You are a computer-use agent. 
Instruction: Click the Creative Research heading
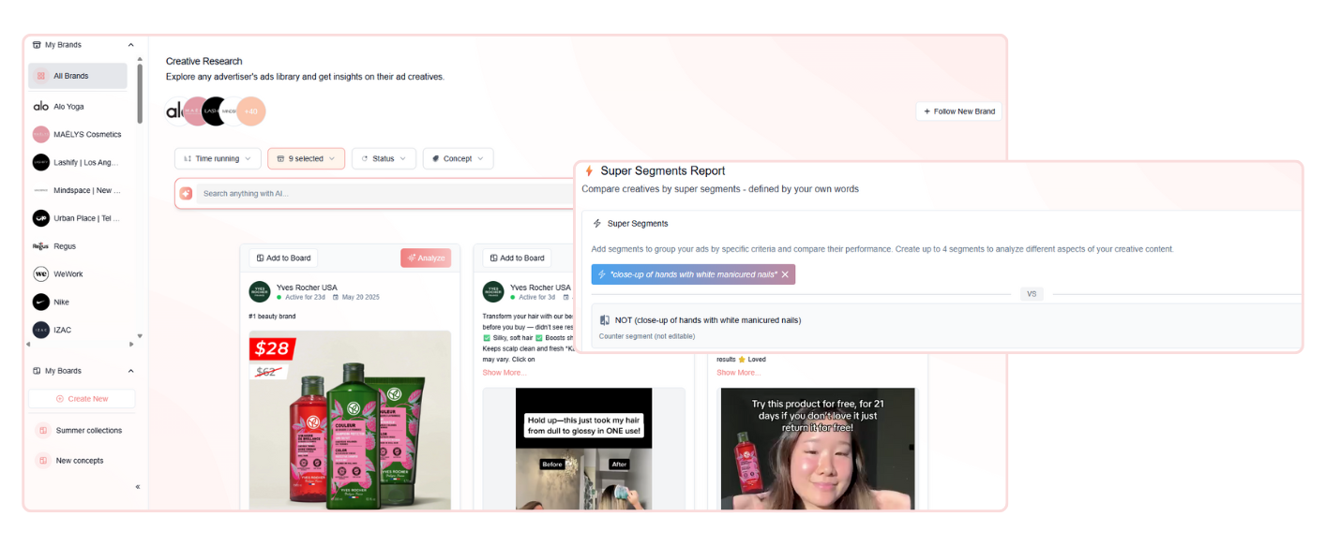[203, 61]
